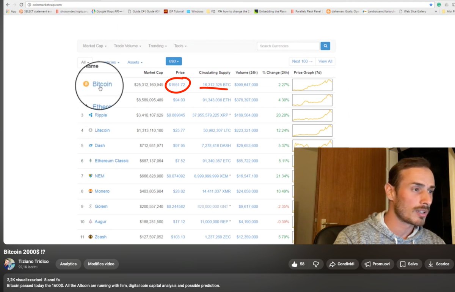Click the Dash coin icon
Screen dimensions: 455x292
91,145
